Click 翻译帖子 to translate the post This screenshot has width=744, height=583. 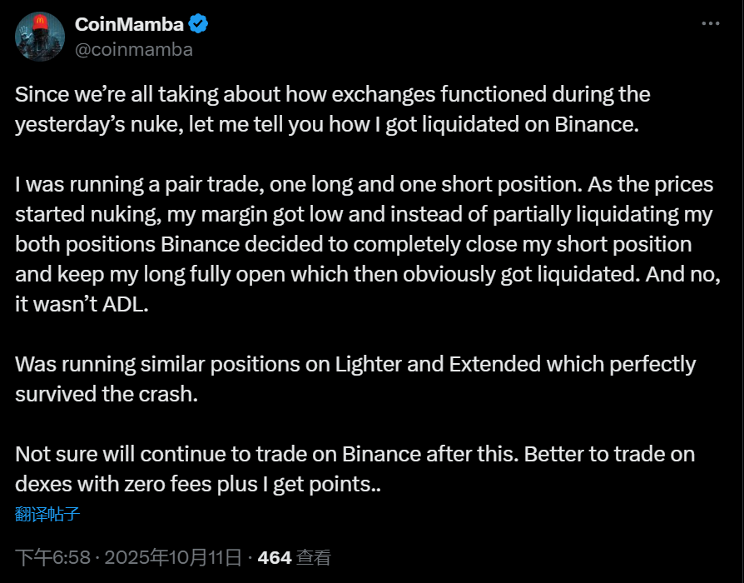click(47, 513)
